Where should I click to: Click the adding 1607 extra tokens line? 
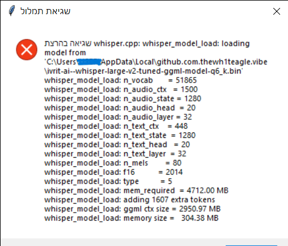pyautogui.click(x=130, y=200)
